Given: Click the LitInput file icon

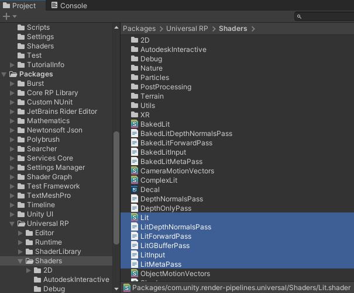Looking at the screenshot, I should (x=135, y=254).
